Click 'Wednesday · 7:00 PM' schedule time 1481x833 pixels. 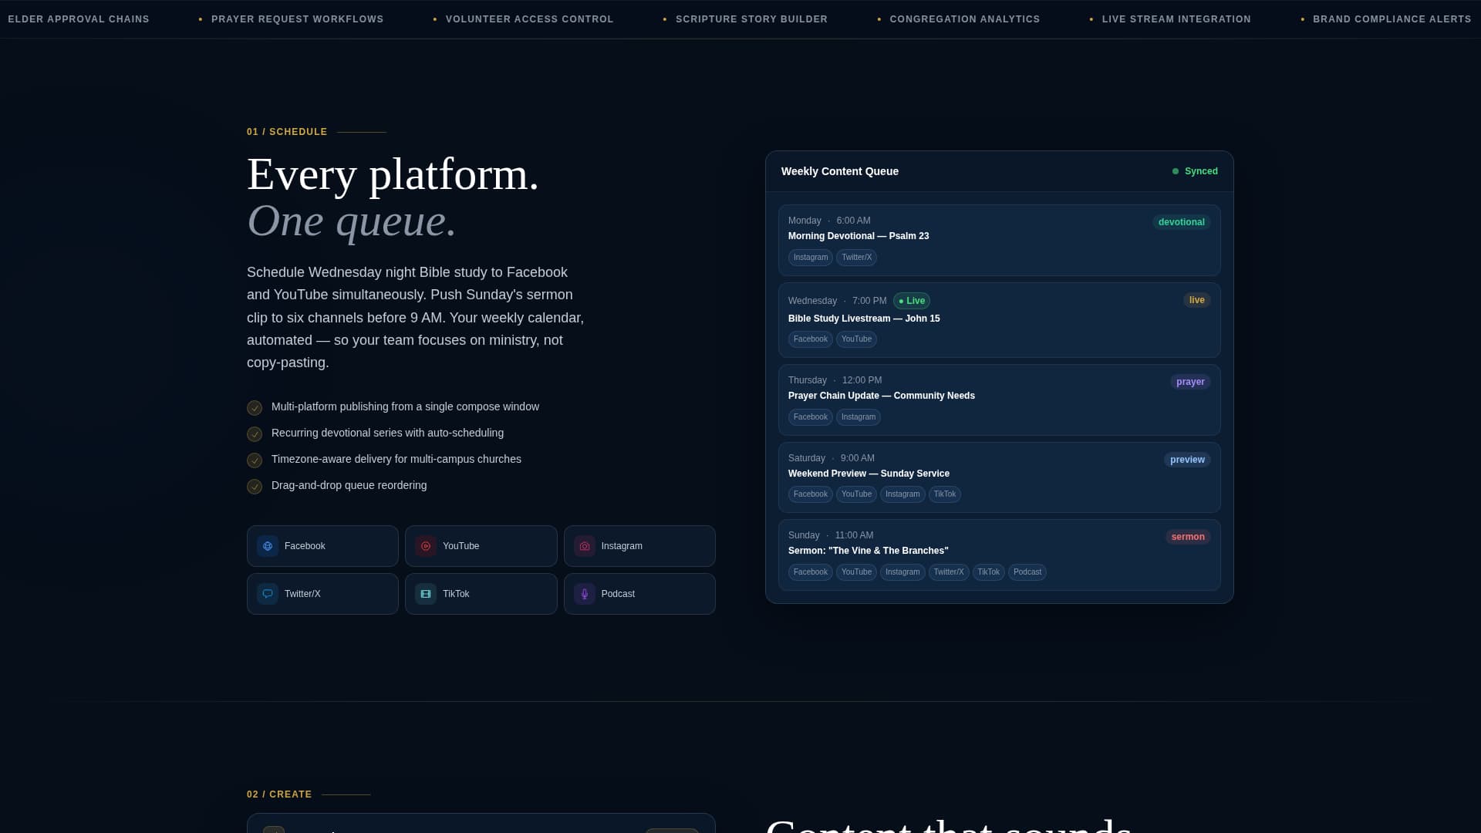(x=838, y=301)
